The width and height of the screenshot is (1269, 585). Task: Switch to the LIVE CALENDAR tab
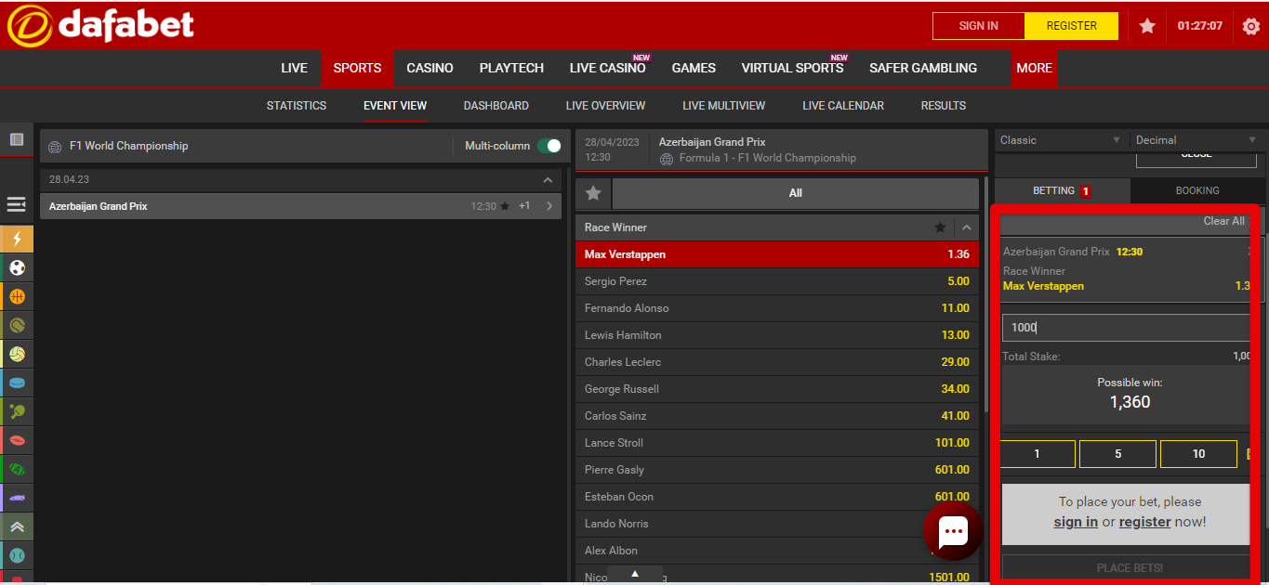click(843, 106)
